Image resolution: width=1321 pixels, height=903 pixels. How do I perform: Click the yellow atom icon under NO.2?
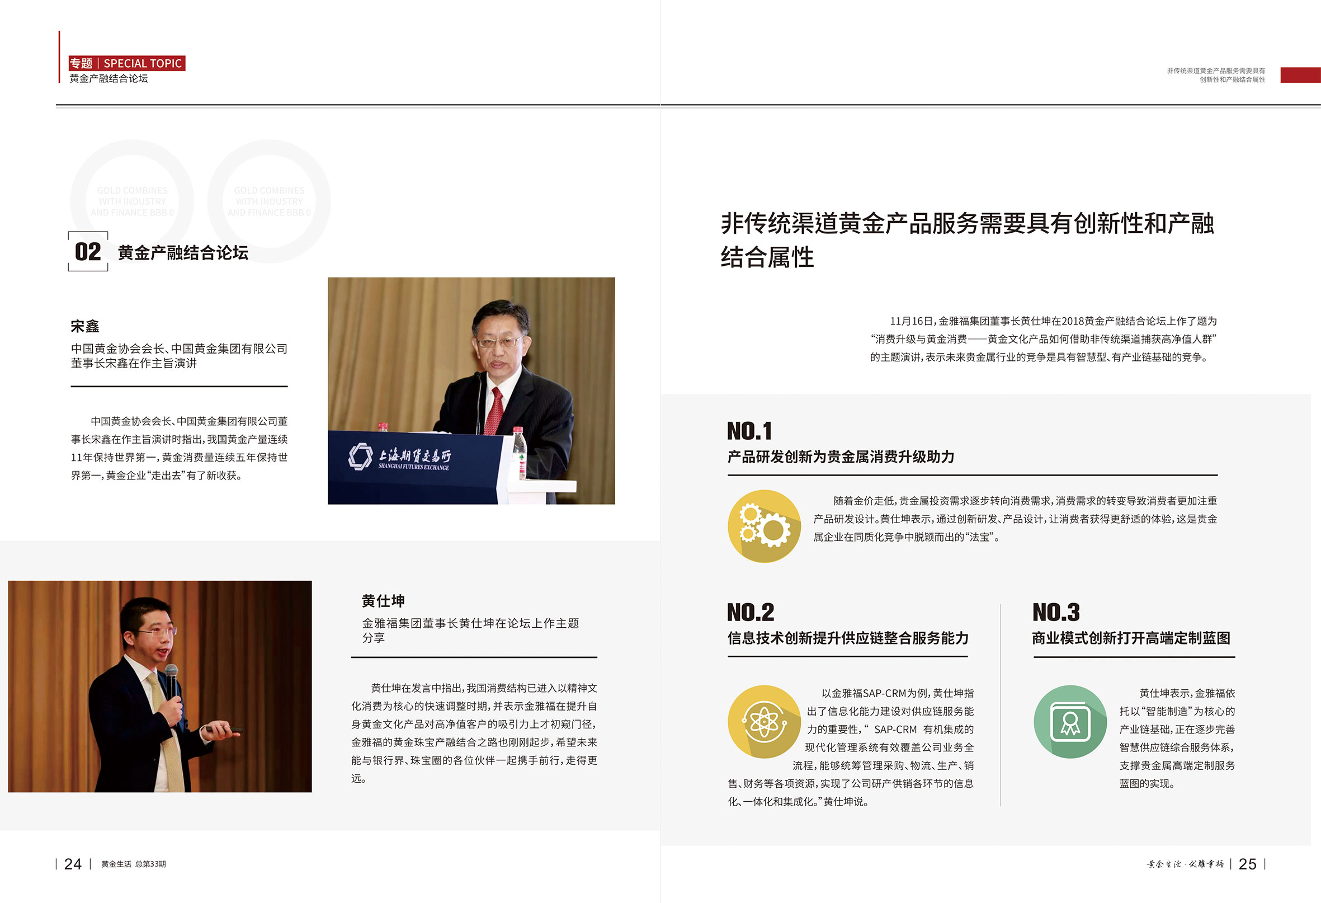765,722
